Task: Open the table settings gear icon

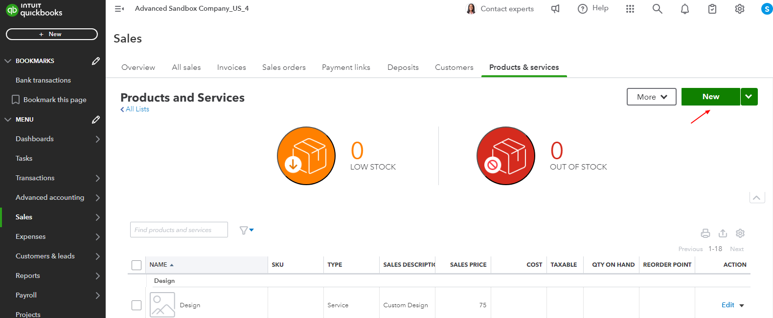Action: 740,233
